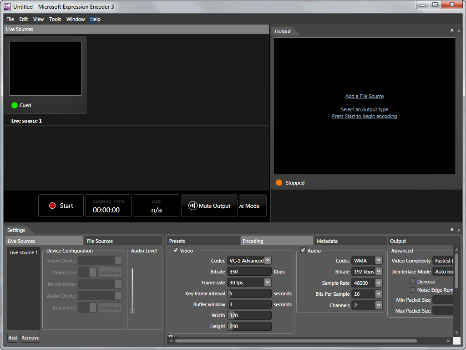Enable the Denoise option
Image resolution: width=466 pixels, height=350 pixels.
pyautogui.click(x=412, y=281)
